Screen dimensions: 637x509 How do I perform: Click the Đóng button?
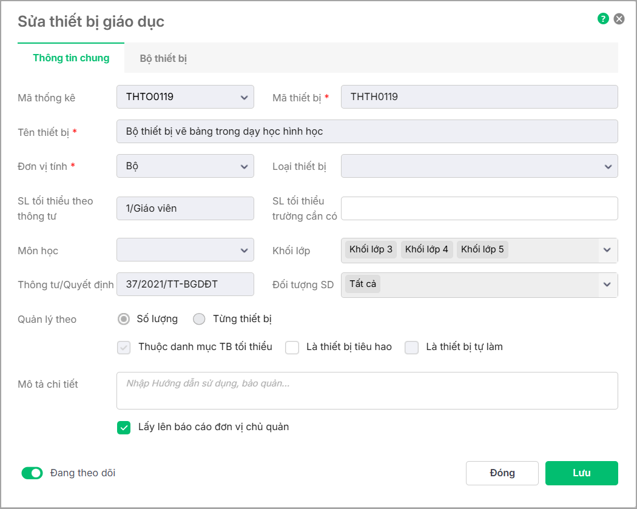point(502,473)
